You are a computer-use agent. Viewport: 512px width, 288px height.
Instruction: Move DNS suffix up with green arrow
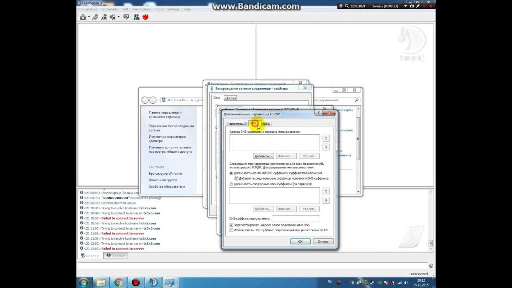(326, 191)
